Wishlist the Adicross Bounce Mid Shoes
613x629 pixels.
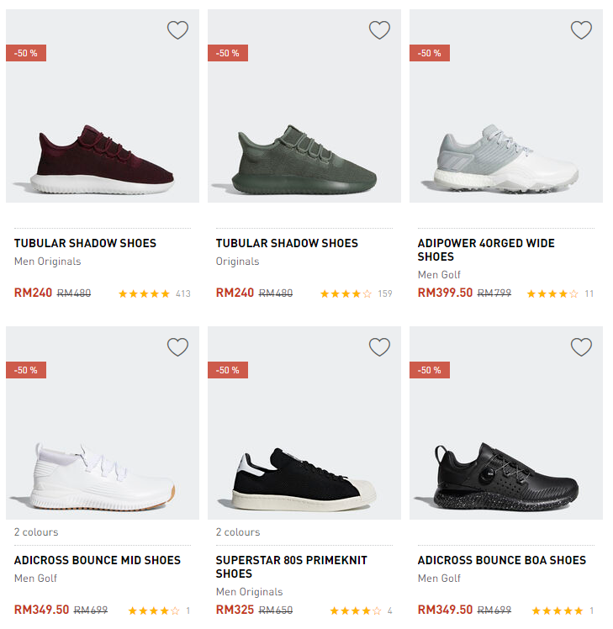click(x=177, y=346)
